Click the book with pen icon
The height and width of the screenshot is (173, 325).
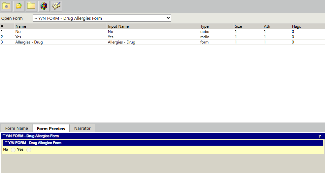coord(56,6)
